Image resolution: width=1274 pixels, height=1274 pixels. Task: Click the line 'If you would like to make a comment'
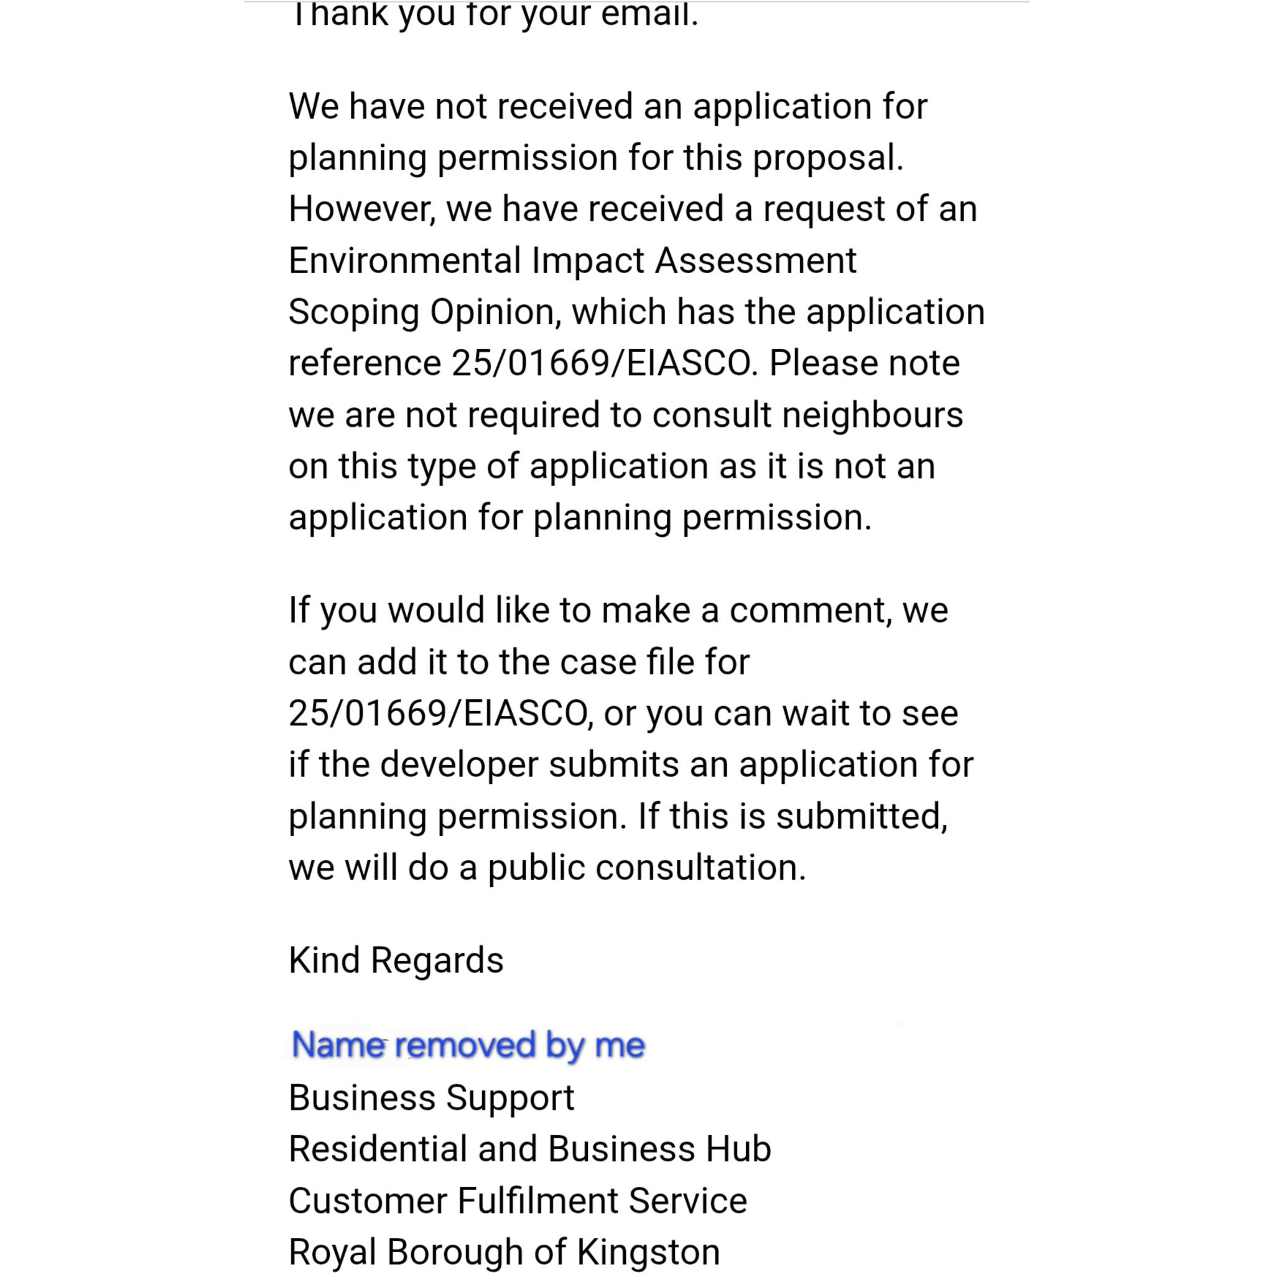pos(618,610)
